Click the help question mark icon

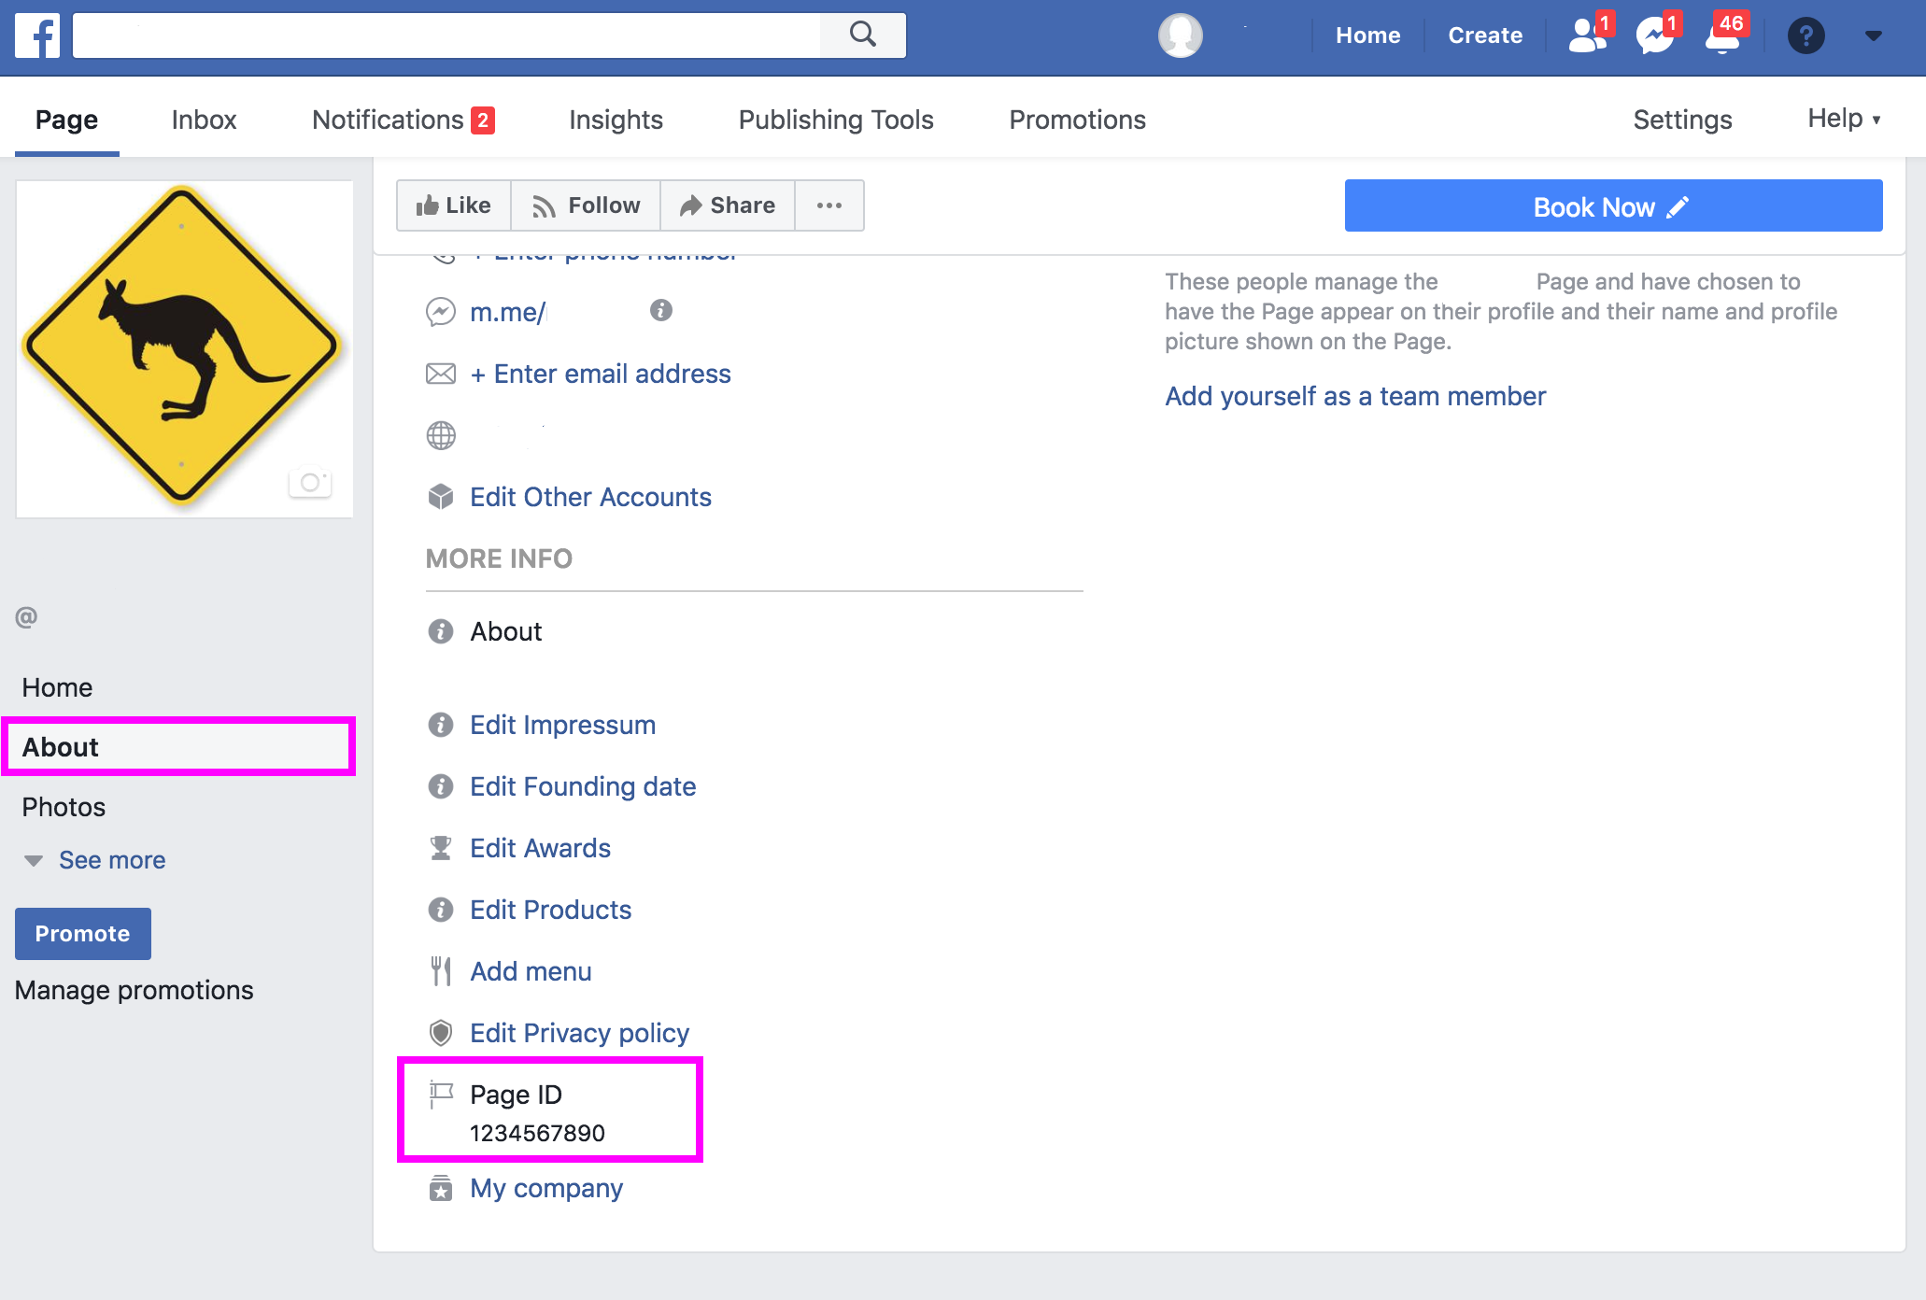1806,35
